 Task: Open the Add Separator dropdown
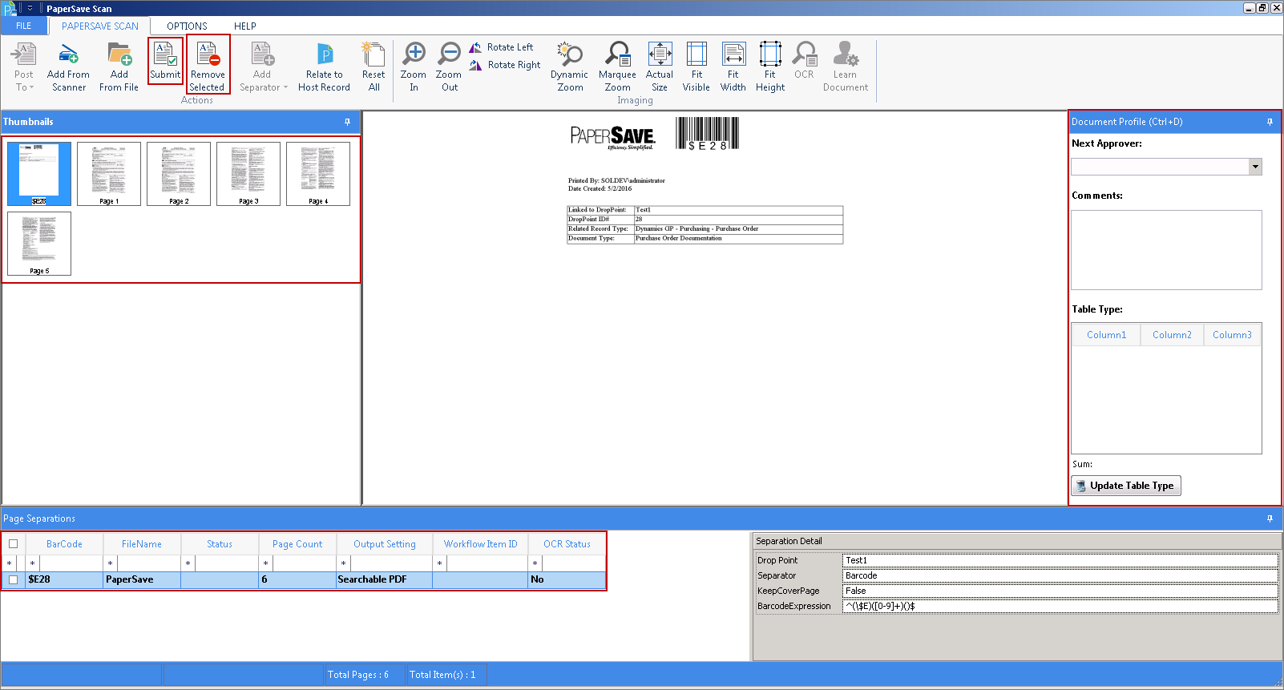(263, 68)
